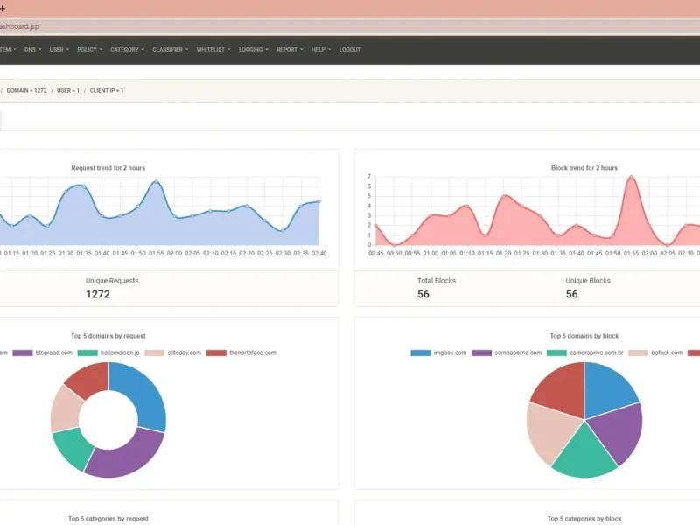Click the blue slice of block pie chart

coord(607,390)
